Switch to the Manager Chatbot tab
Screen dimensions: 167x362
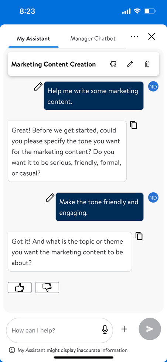pyautogui.click(x=93, y=38)
